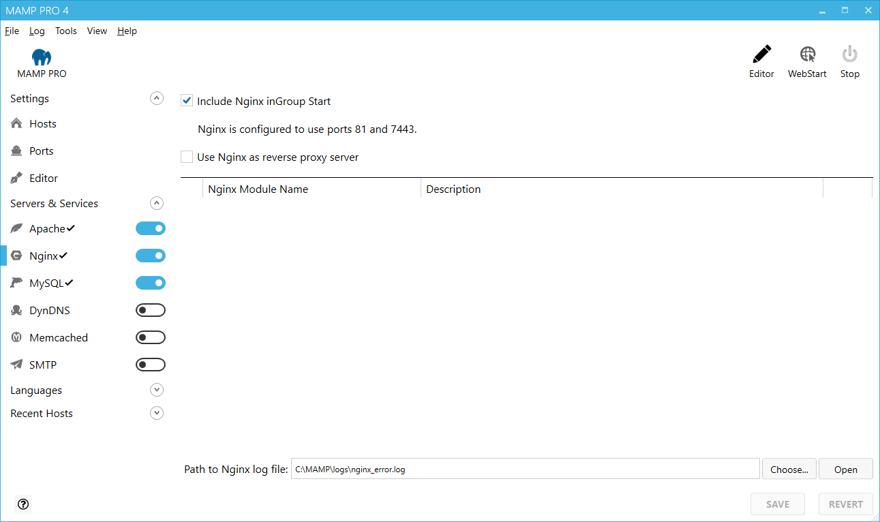Expand the Languages section chevron
The width and height of the screenshot is (880, 522).
coord(157,390)
